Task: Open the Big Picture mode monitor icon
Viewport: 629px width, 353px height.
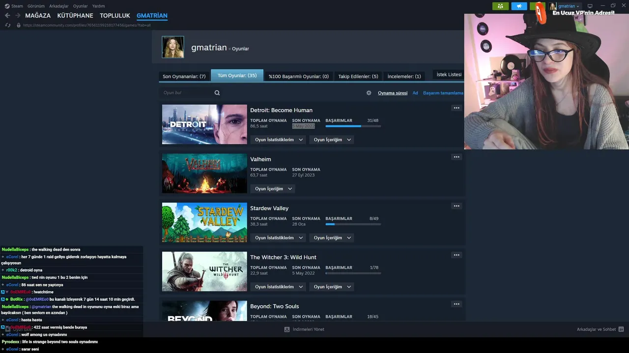Action: (590, 6)
